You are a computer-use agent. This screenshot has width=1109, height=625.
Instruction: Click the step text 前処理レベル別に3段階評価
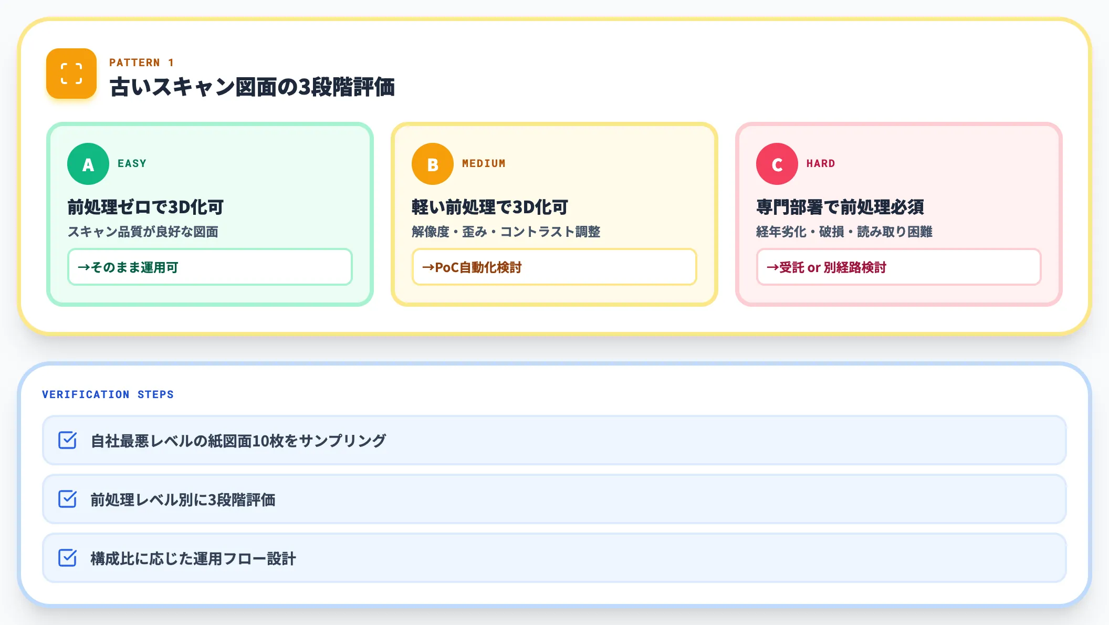pyautogui.click(x=183, y=499)
